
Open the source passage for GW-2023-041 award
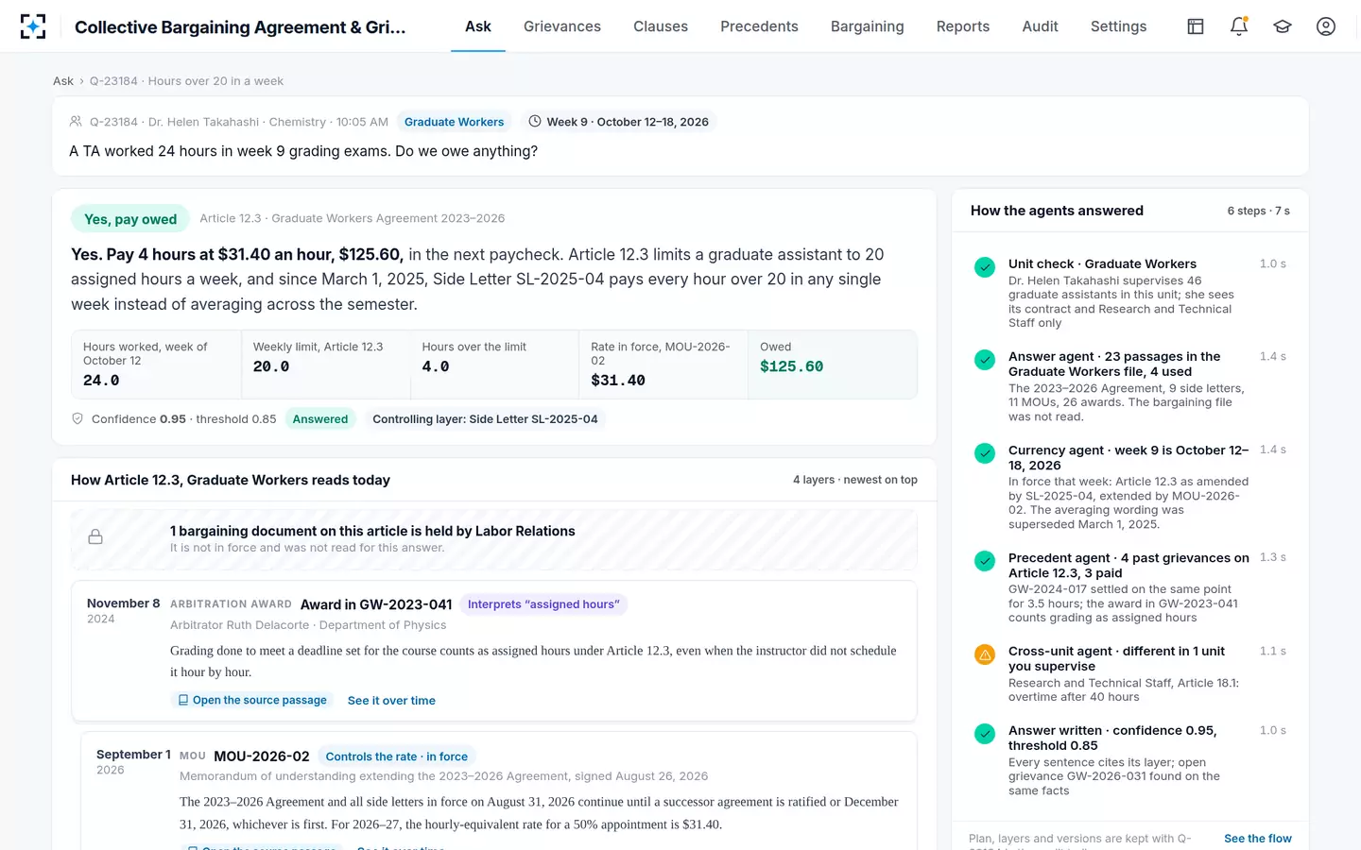pos(252,700)
